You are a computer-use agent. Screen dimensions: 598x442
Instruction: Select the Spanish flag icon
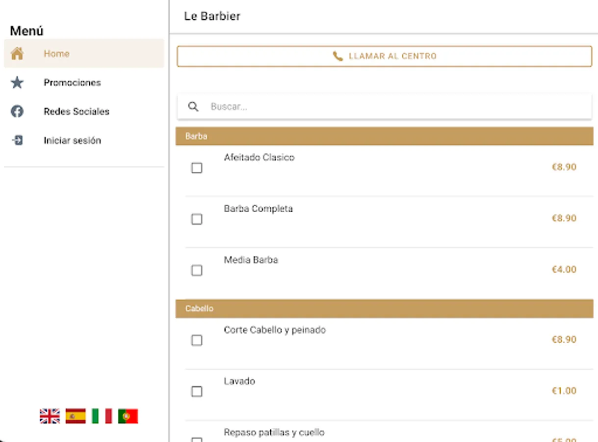point(76,416)
